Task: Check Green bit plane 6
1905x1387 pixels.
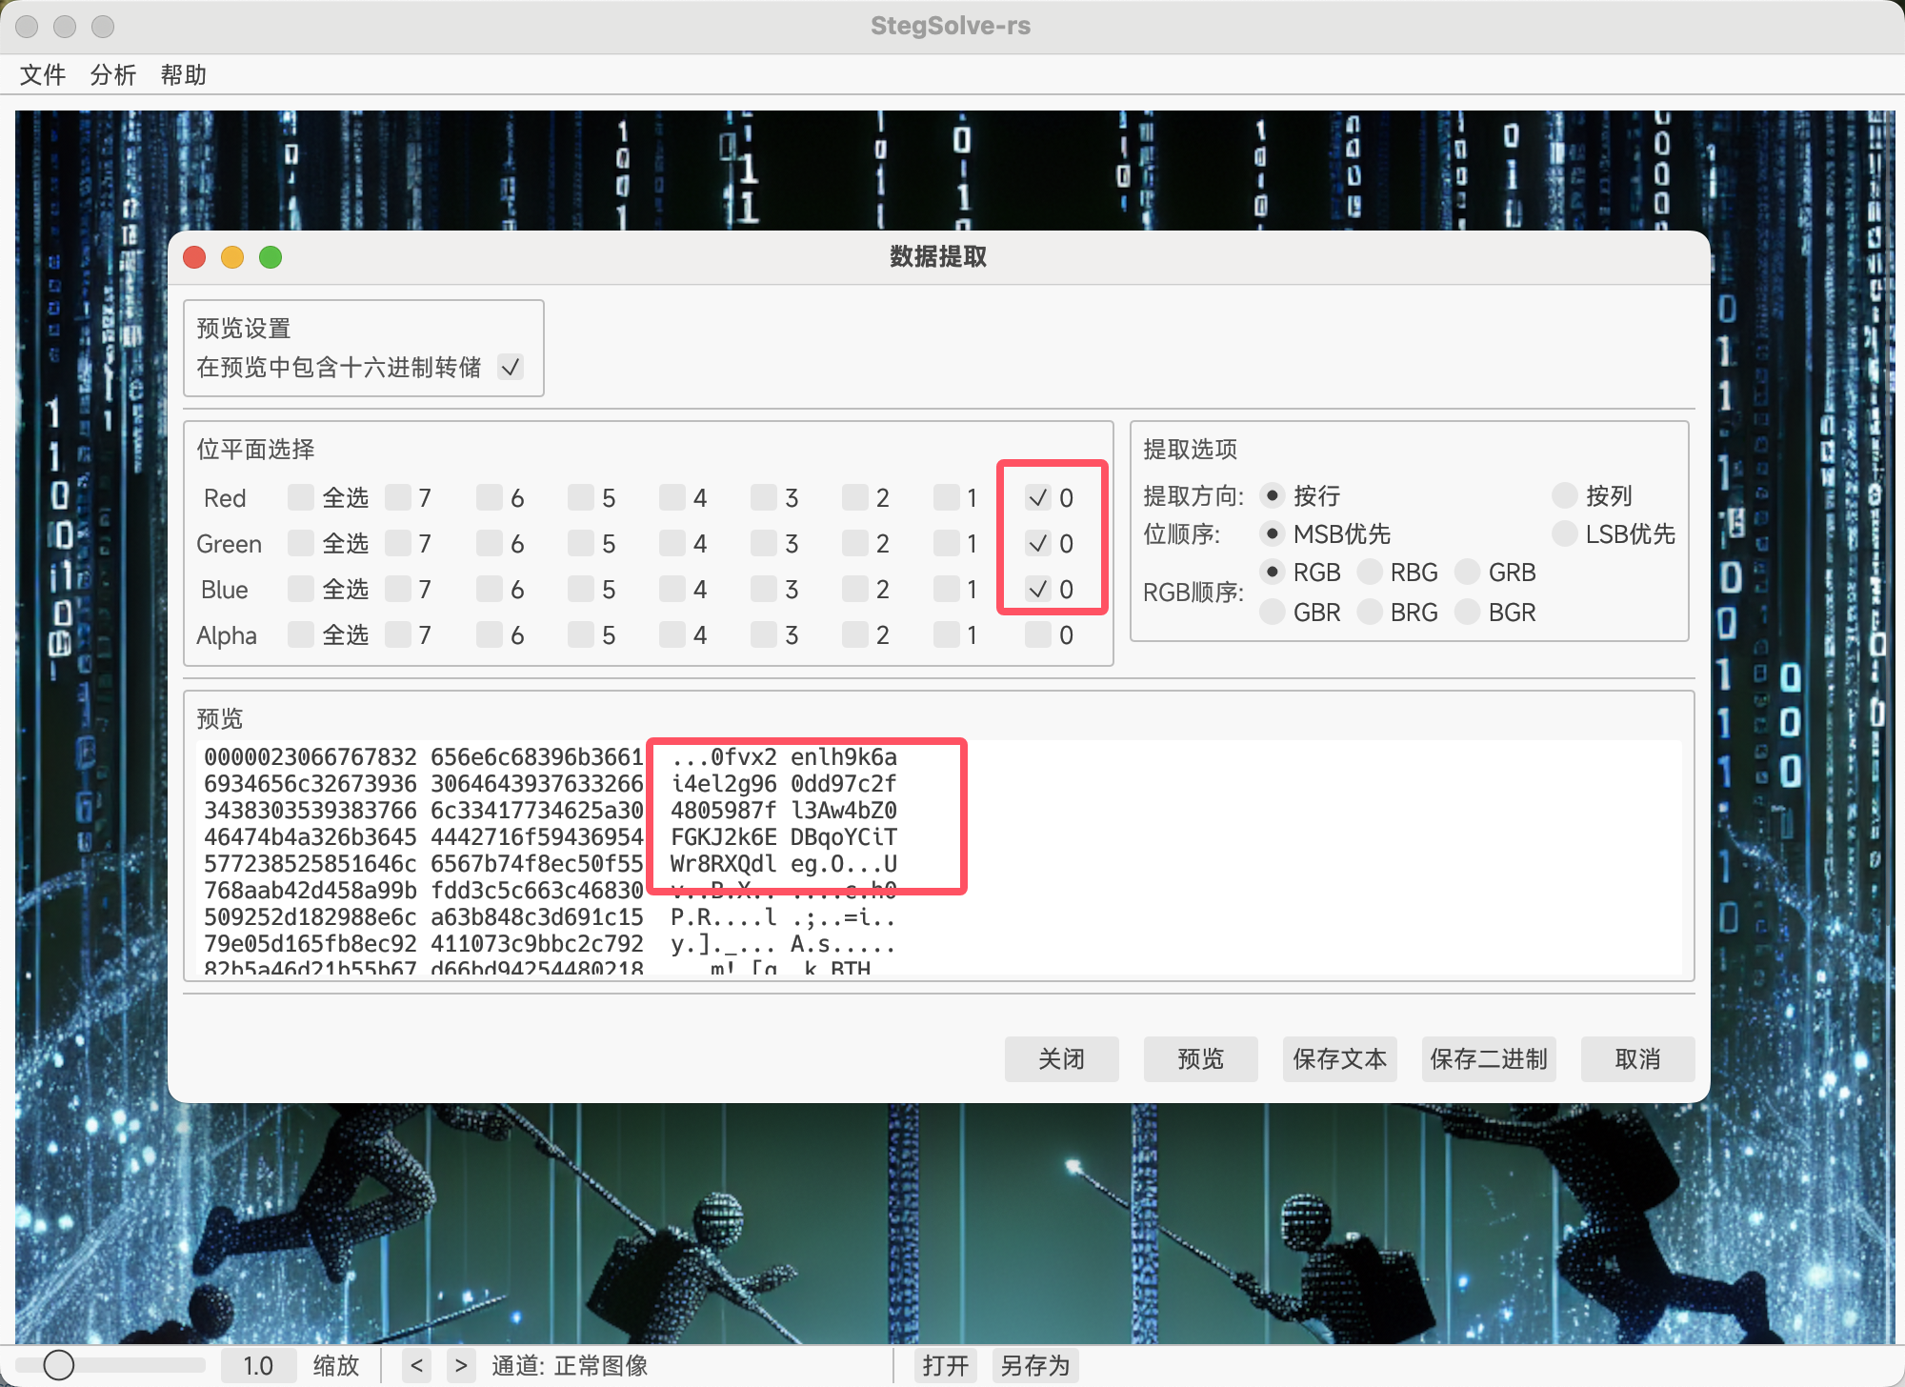Action: [490, 543]
